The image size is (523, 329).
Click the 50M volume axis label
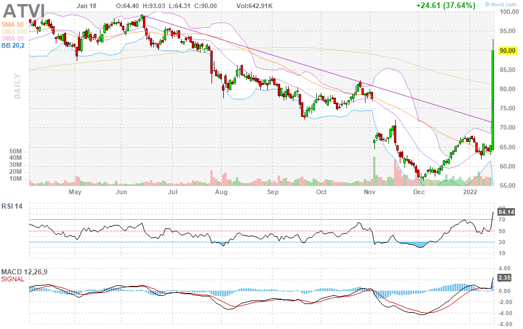(15, 152)
